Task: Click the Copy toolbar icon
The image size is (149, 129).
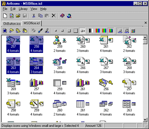Action: click(x=40, y=16)
